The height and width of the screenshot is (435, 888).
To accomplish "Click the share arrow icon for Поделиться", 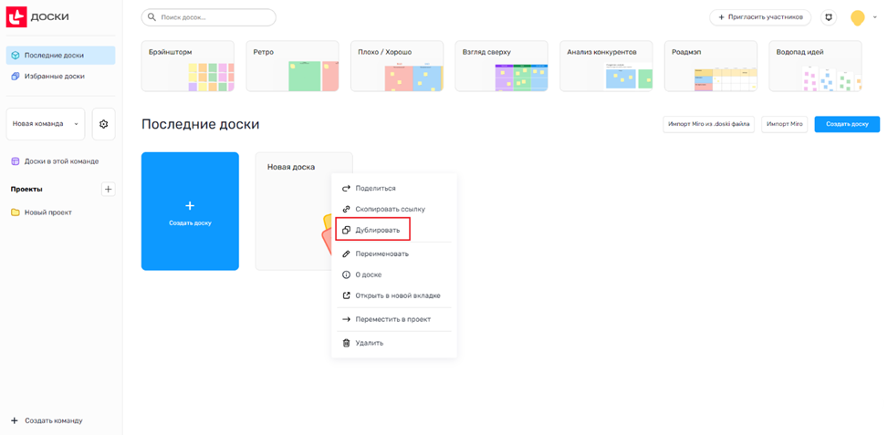I will tap(347, 189).
